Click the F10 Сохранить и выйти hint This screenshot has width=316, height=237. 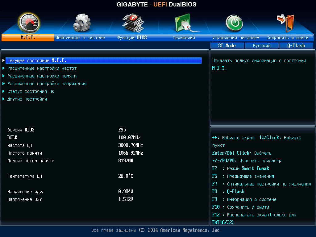(240, 207)
